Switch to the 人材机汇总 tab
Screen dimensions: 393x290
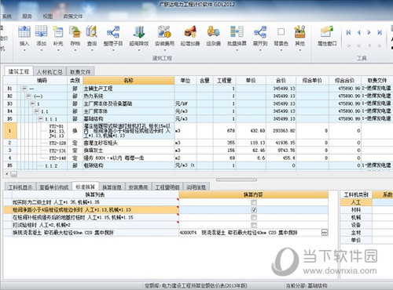50,71
